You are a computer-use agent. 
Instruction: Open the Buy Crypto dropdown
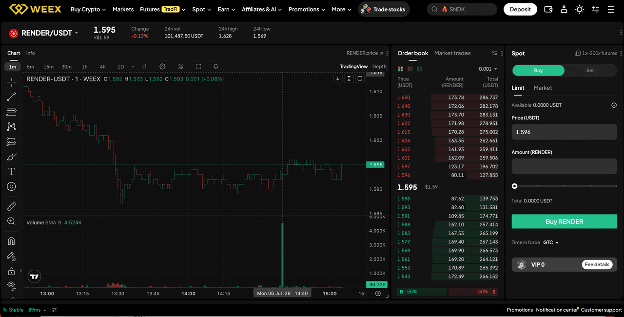pos(88,9)
